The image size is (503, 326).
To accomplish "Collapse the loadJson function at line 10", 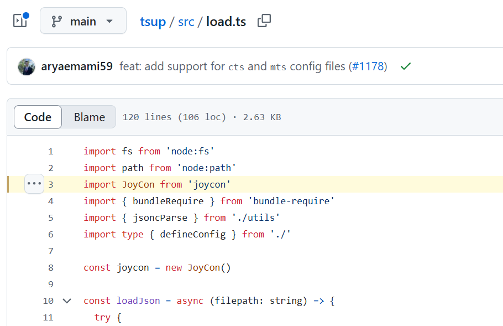I will pyautogui.click(x=67, y=301).
